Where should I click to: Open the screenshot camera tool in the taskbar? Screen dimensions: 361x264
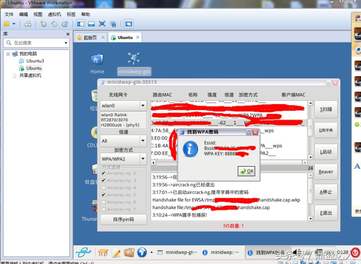tap(129, 252)
